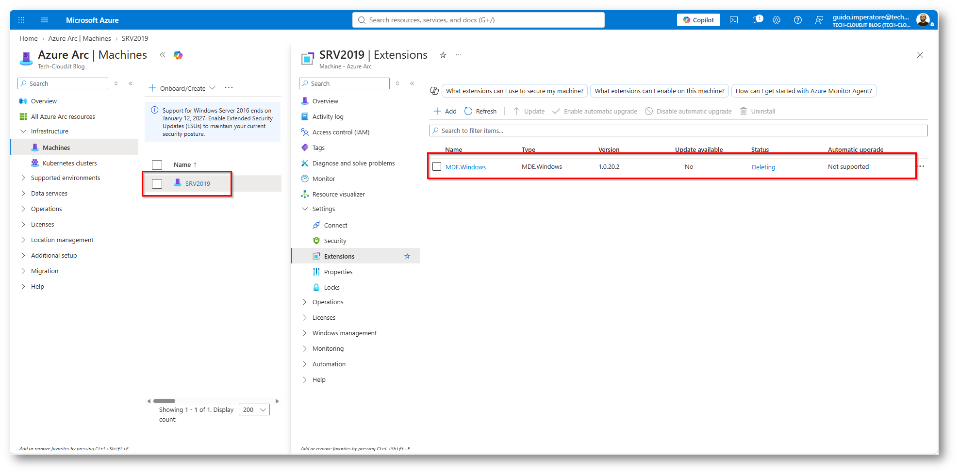
Task: Expand Automation in the SRV2019 menu
Action: 305,364
